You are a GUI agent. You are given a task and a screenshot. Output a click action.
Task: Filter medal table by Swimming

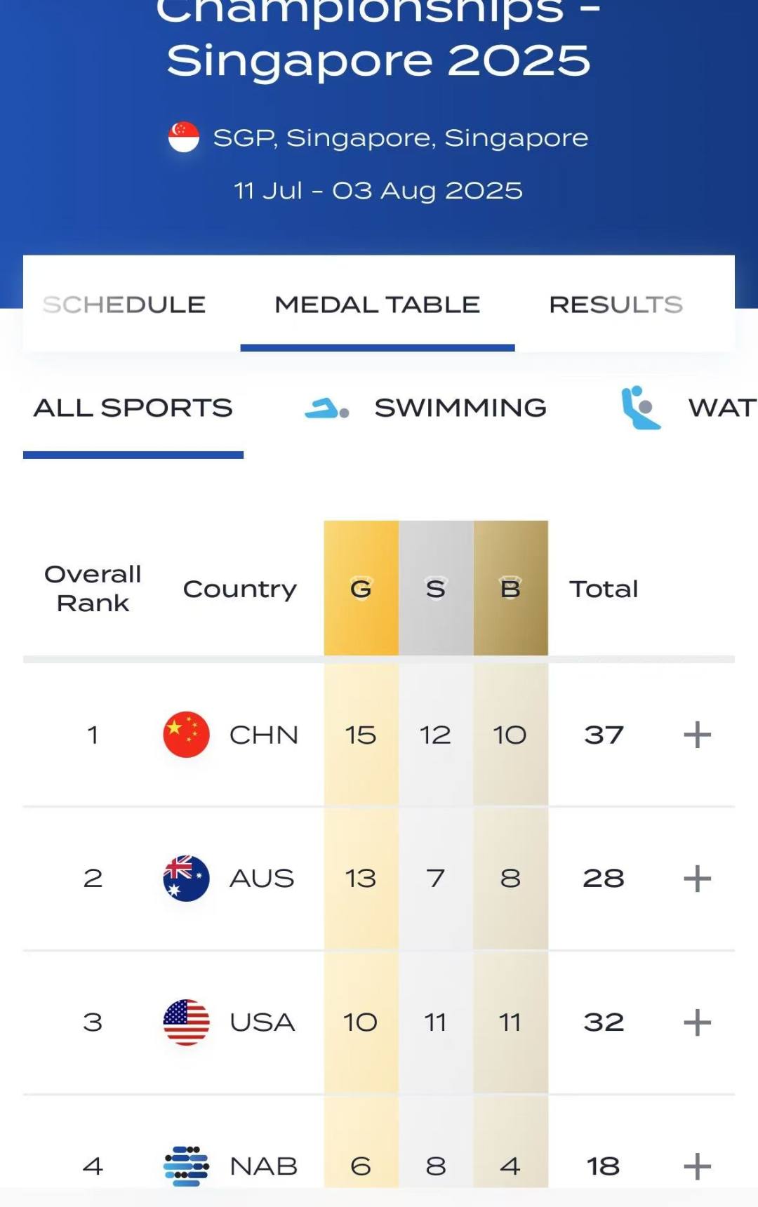coord(460,408)
